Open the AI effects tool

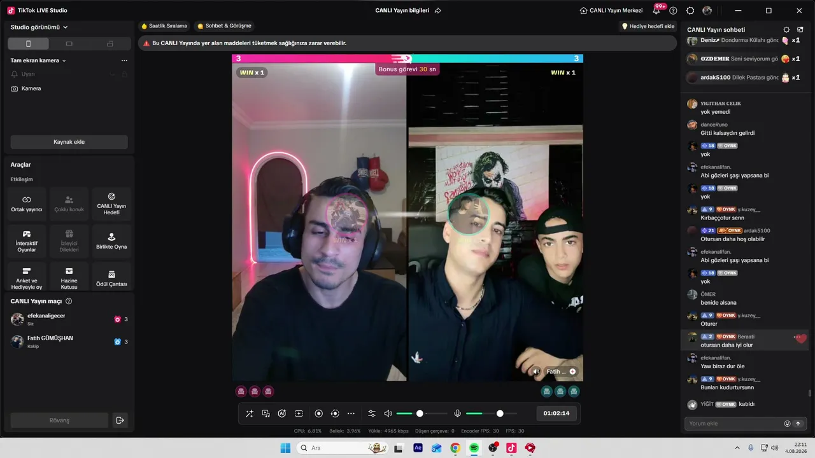click(x=282, y=413)
